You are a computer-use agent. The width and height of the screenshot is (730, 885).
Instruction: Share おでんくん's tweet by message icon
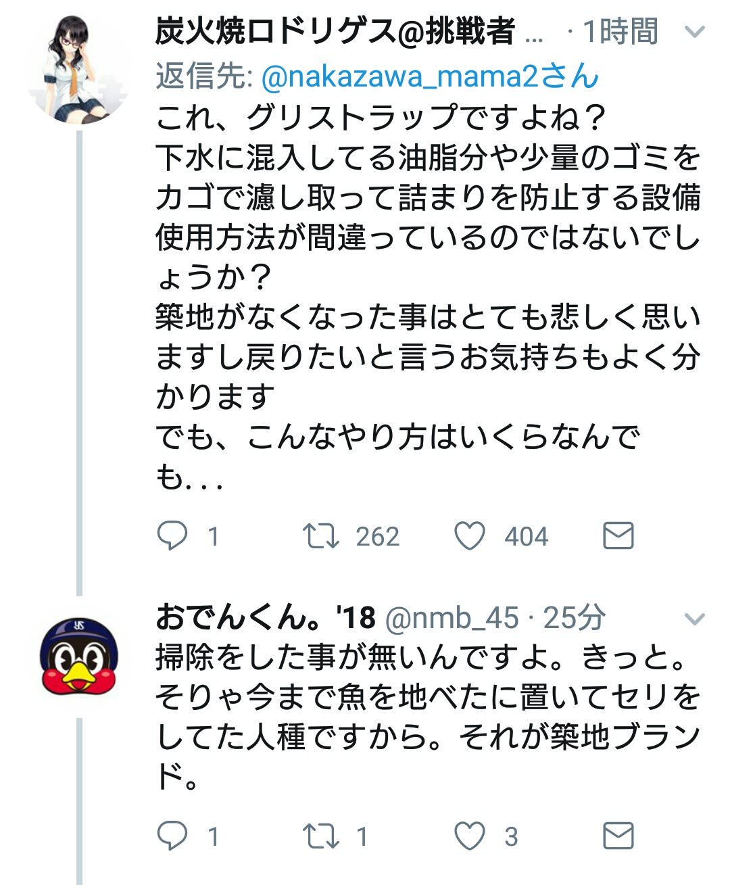click(618, 836)
